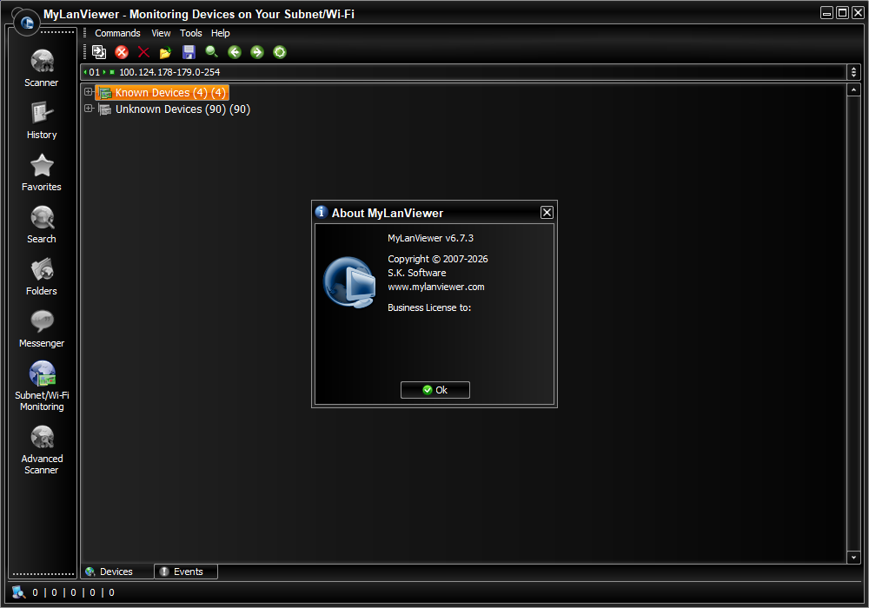Click the Unknown Devices network card icon
The width and height of the screenshot is (869, 608).
tap(105, 109)
